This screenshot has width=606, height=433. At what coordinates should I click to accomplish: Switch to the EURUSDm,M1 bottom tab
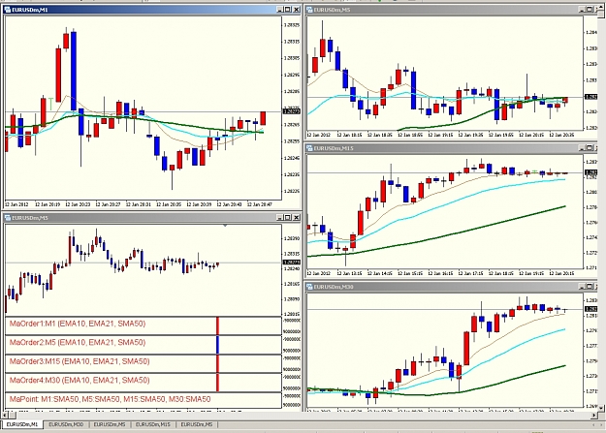coord(22,425)
